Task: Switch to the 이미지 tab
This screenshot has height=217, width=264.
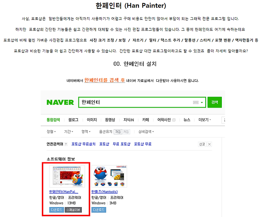Action: (x=92, y=120)
